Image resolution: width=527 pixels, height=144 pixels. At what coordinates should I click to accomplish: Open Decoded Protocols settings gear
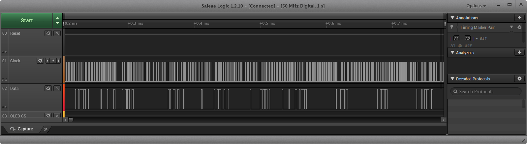click(x=519, y=79)
